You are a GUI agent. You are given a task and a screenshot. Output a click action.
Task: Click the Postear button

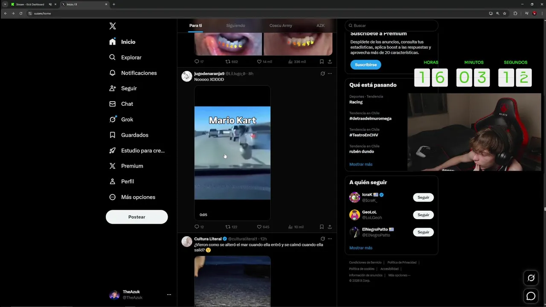coord(137,217)
